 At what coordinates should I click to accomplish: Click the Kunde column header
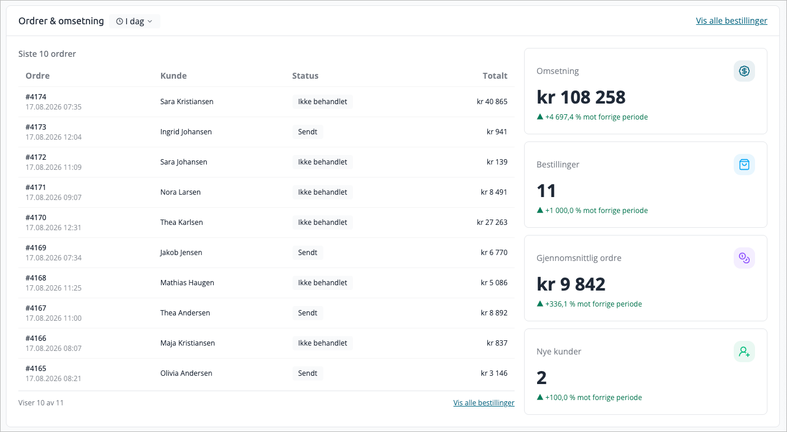click(174, 76)
